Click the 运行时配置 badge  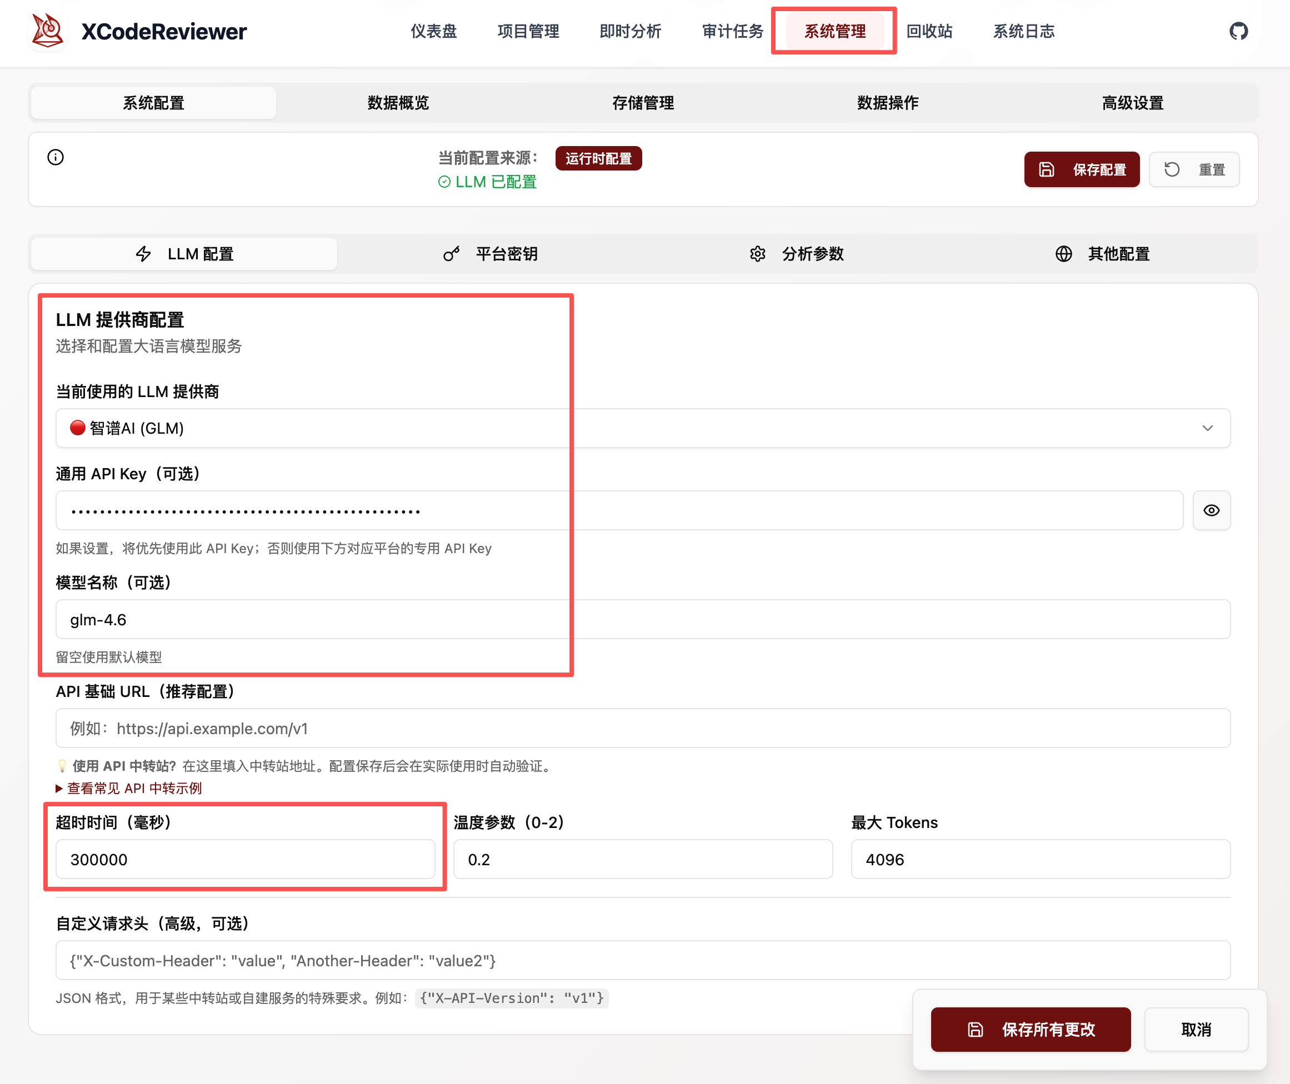coord(598,158)
